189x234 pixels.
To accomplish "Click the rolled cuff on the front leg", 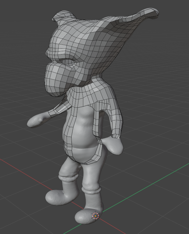I will [x=91, y=190].
